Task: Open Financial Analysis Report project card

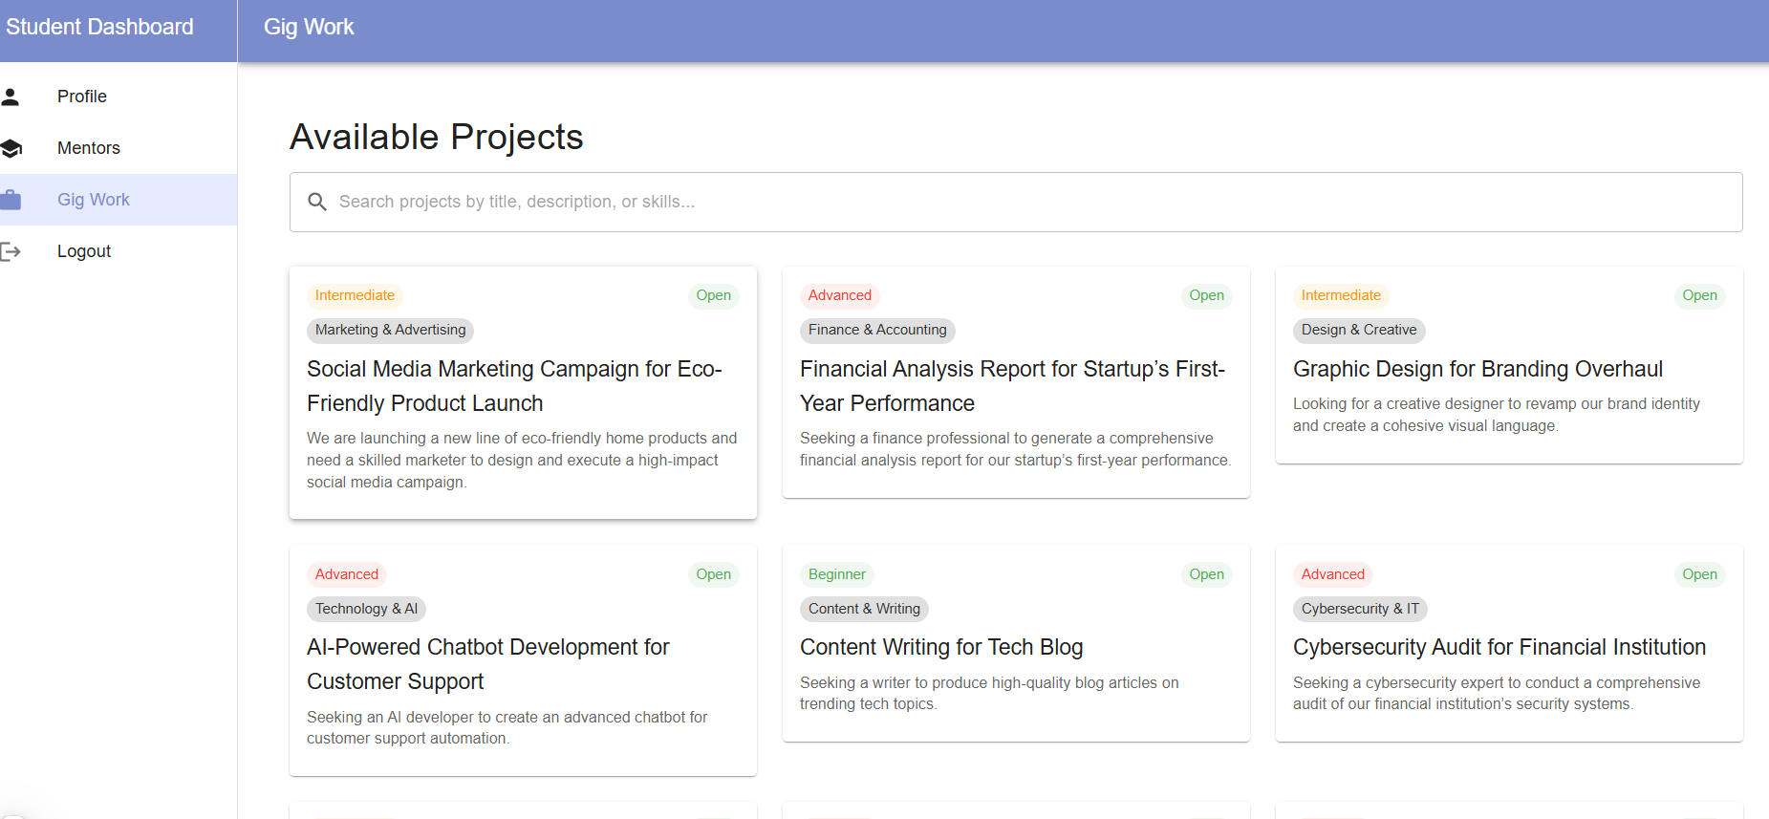Action: (1012, 386)
